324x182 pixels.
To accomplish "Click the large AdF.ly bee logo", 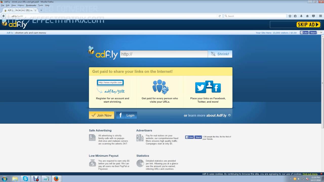I will click(103, 53).
